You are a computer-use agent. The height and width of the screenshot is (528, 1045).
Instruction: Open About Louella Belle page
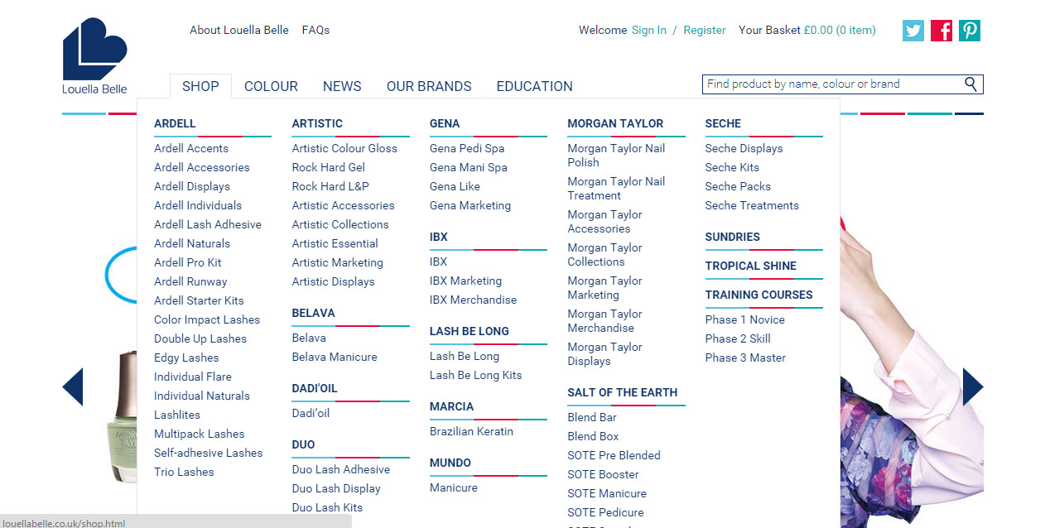pyautogui.click(x=239, y=30)
